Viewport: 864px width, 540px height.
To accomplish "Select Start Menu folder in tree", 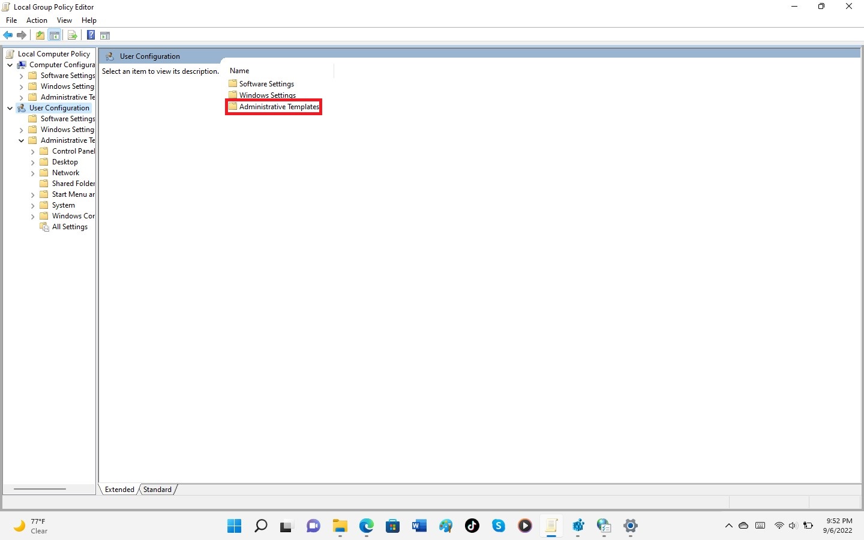I will pos(67,194).
